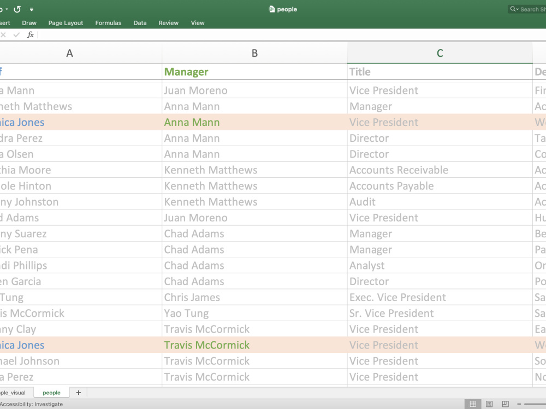Select Director cell in Garcia row
This screenshot has width=546, height=409.
click(x=440, y=281)
